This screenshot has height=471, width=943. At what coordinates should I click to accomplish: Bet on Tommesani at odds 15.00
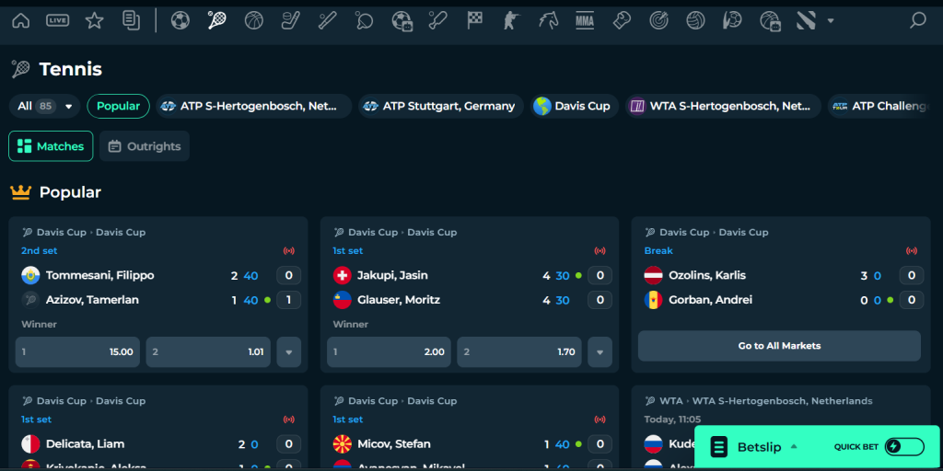tap(77, 352)
